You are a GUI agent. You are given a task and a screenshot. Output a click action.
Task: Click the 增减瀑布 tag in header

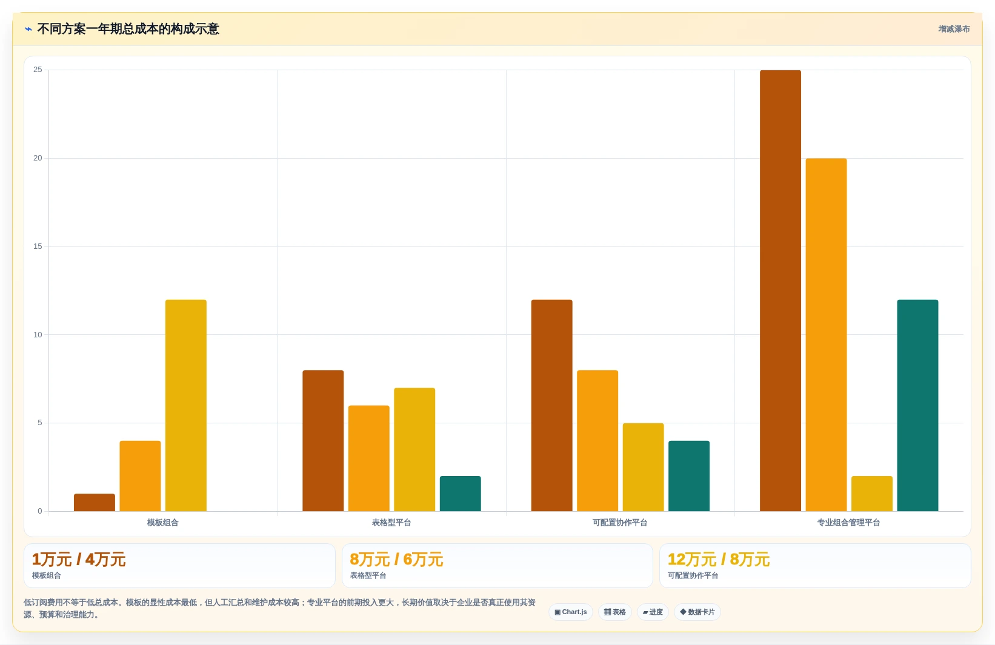(954, 29)
